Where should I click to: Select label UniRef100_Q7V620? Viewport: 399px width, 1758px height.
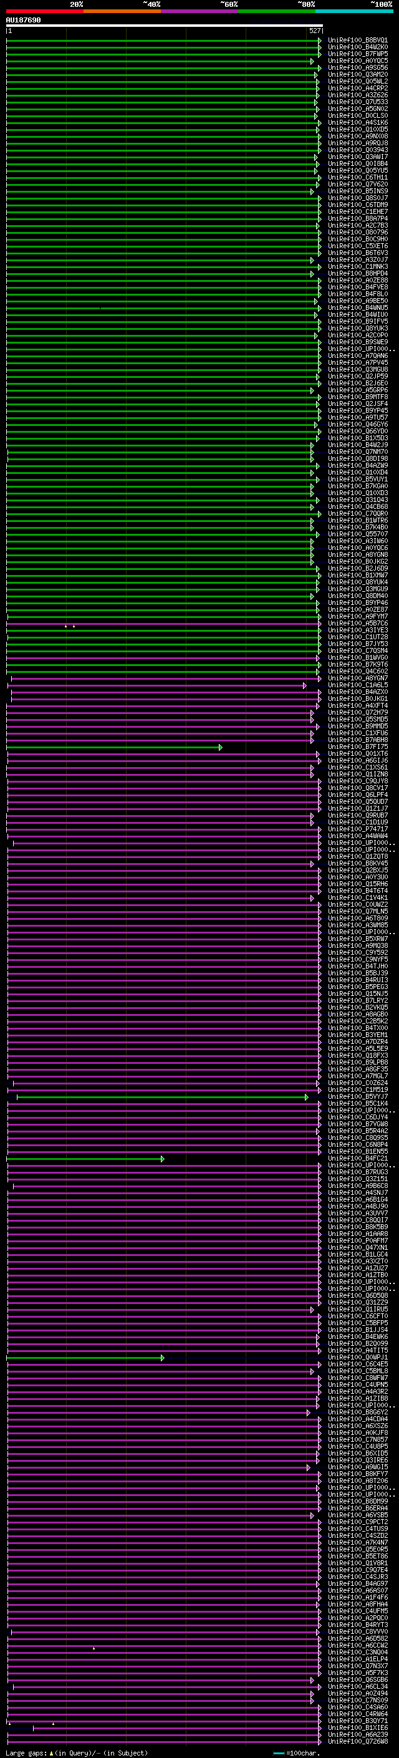pyautogui.click(x=357, y=184)
